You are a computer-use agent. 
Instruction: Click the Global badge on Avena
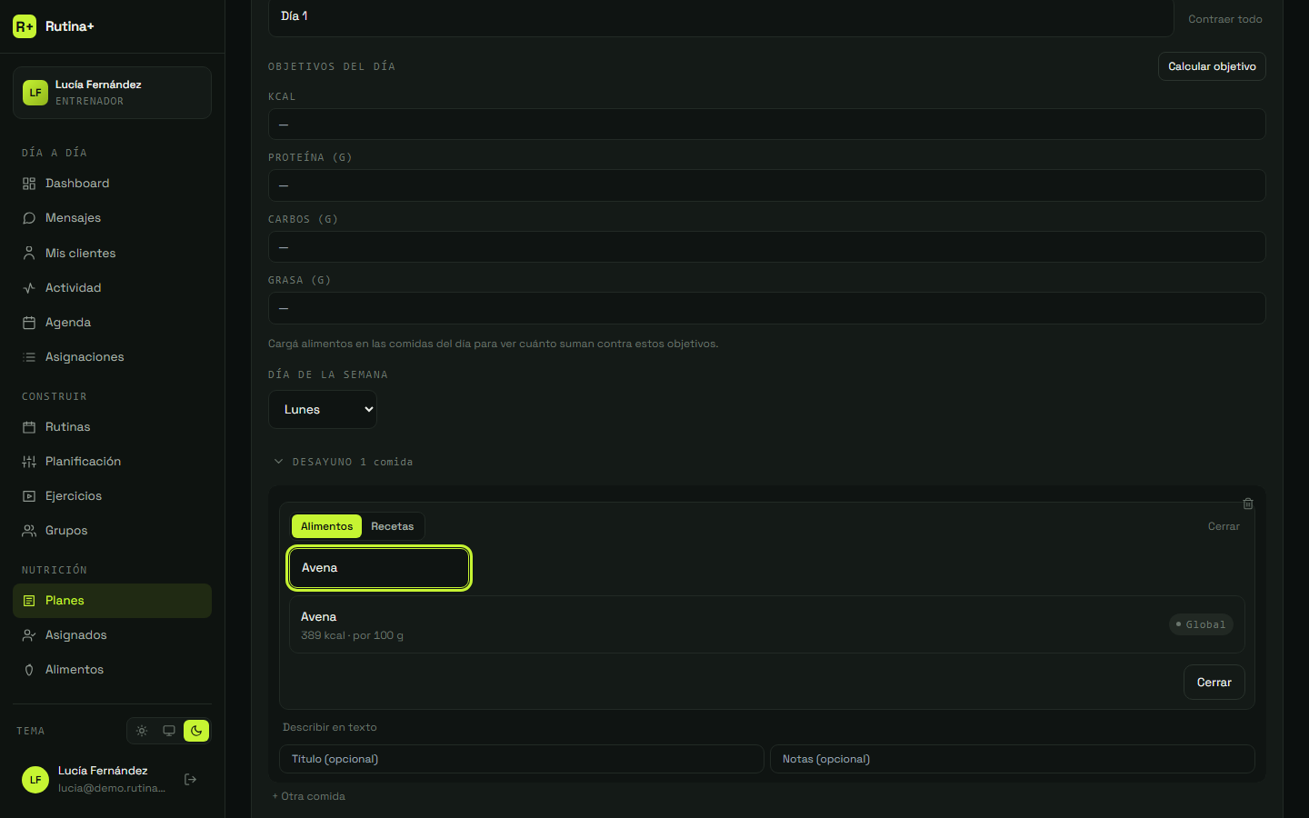pos(1201,624)
